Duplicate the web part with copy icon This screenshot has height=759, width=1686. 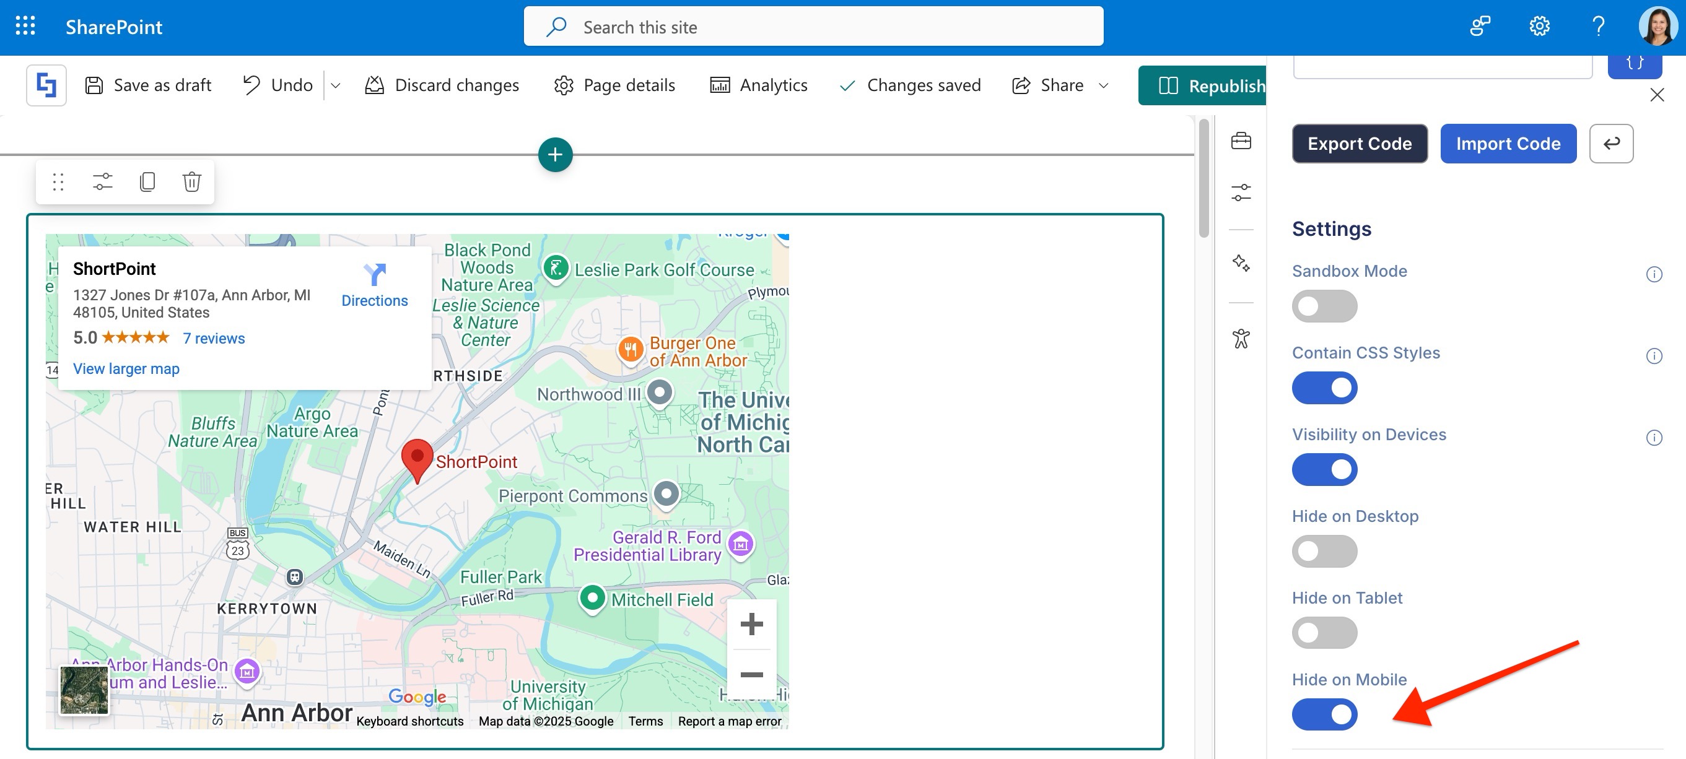pyautogui.click(x=147, y=181)
